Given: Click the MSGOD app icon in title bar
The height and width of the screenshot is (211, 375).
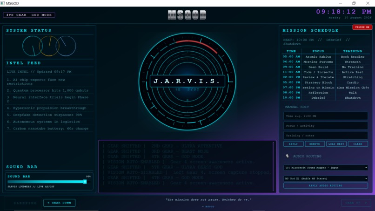Looking at the screenshot, I should (x=3, y=3).
